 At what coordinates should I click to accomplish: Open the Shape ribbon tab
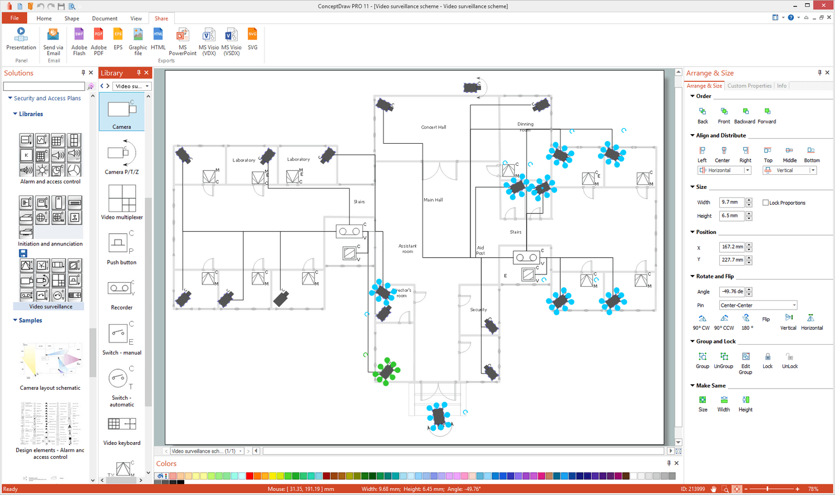[x=72, y=18]
